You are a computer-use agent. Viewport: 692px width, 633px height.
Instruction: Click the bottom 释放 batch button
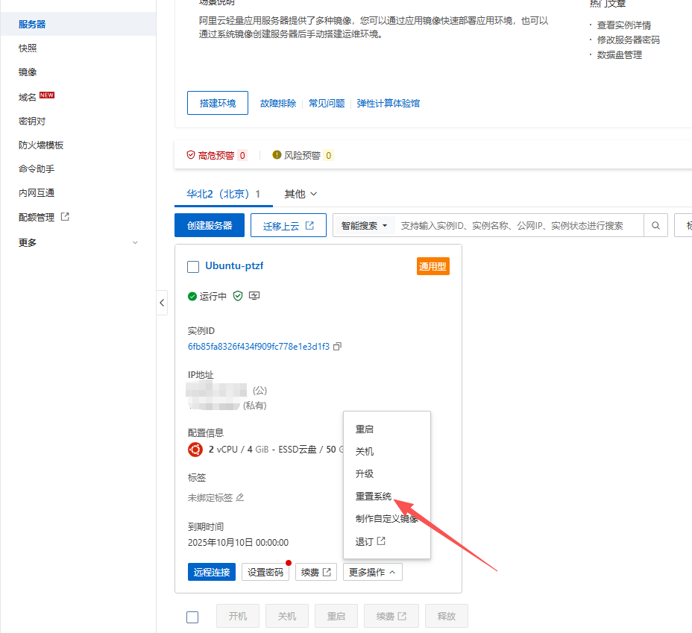point(447,617)
